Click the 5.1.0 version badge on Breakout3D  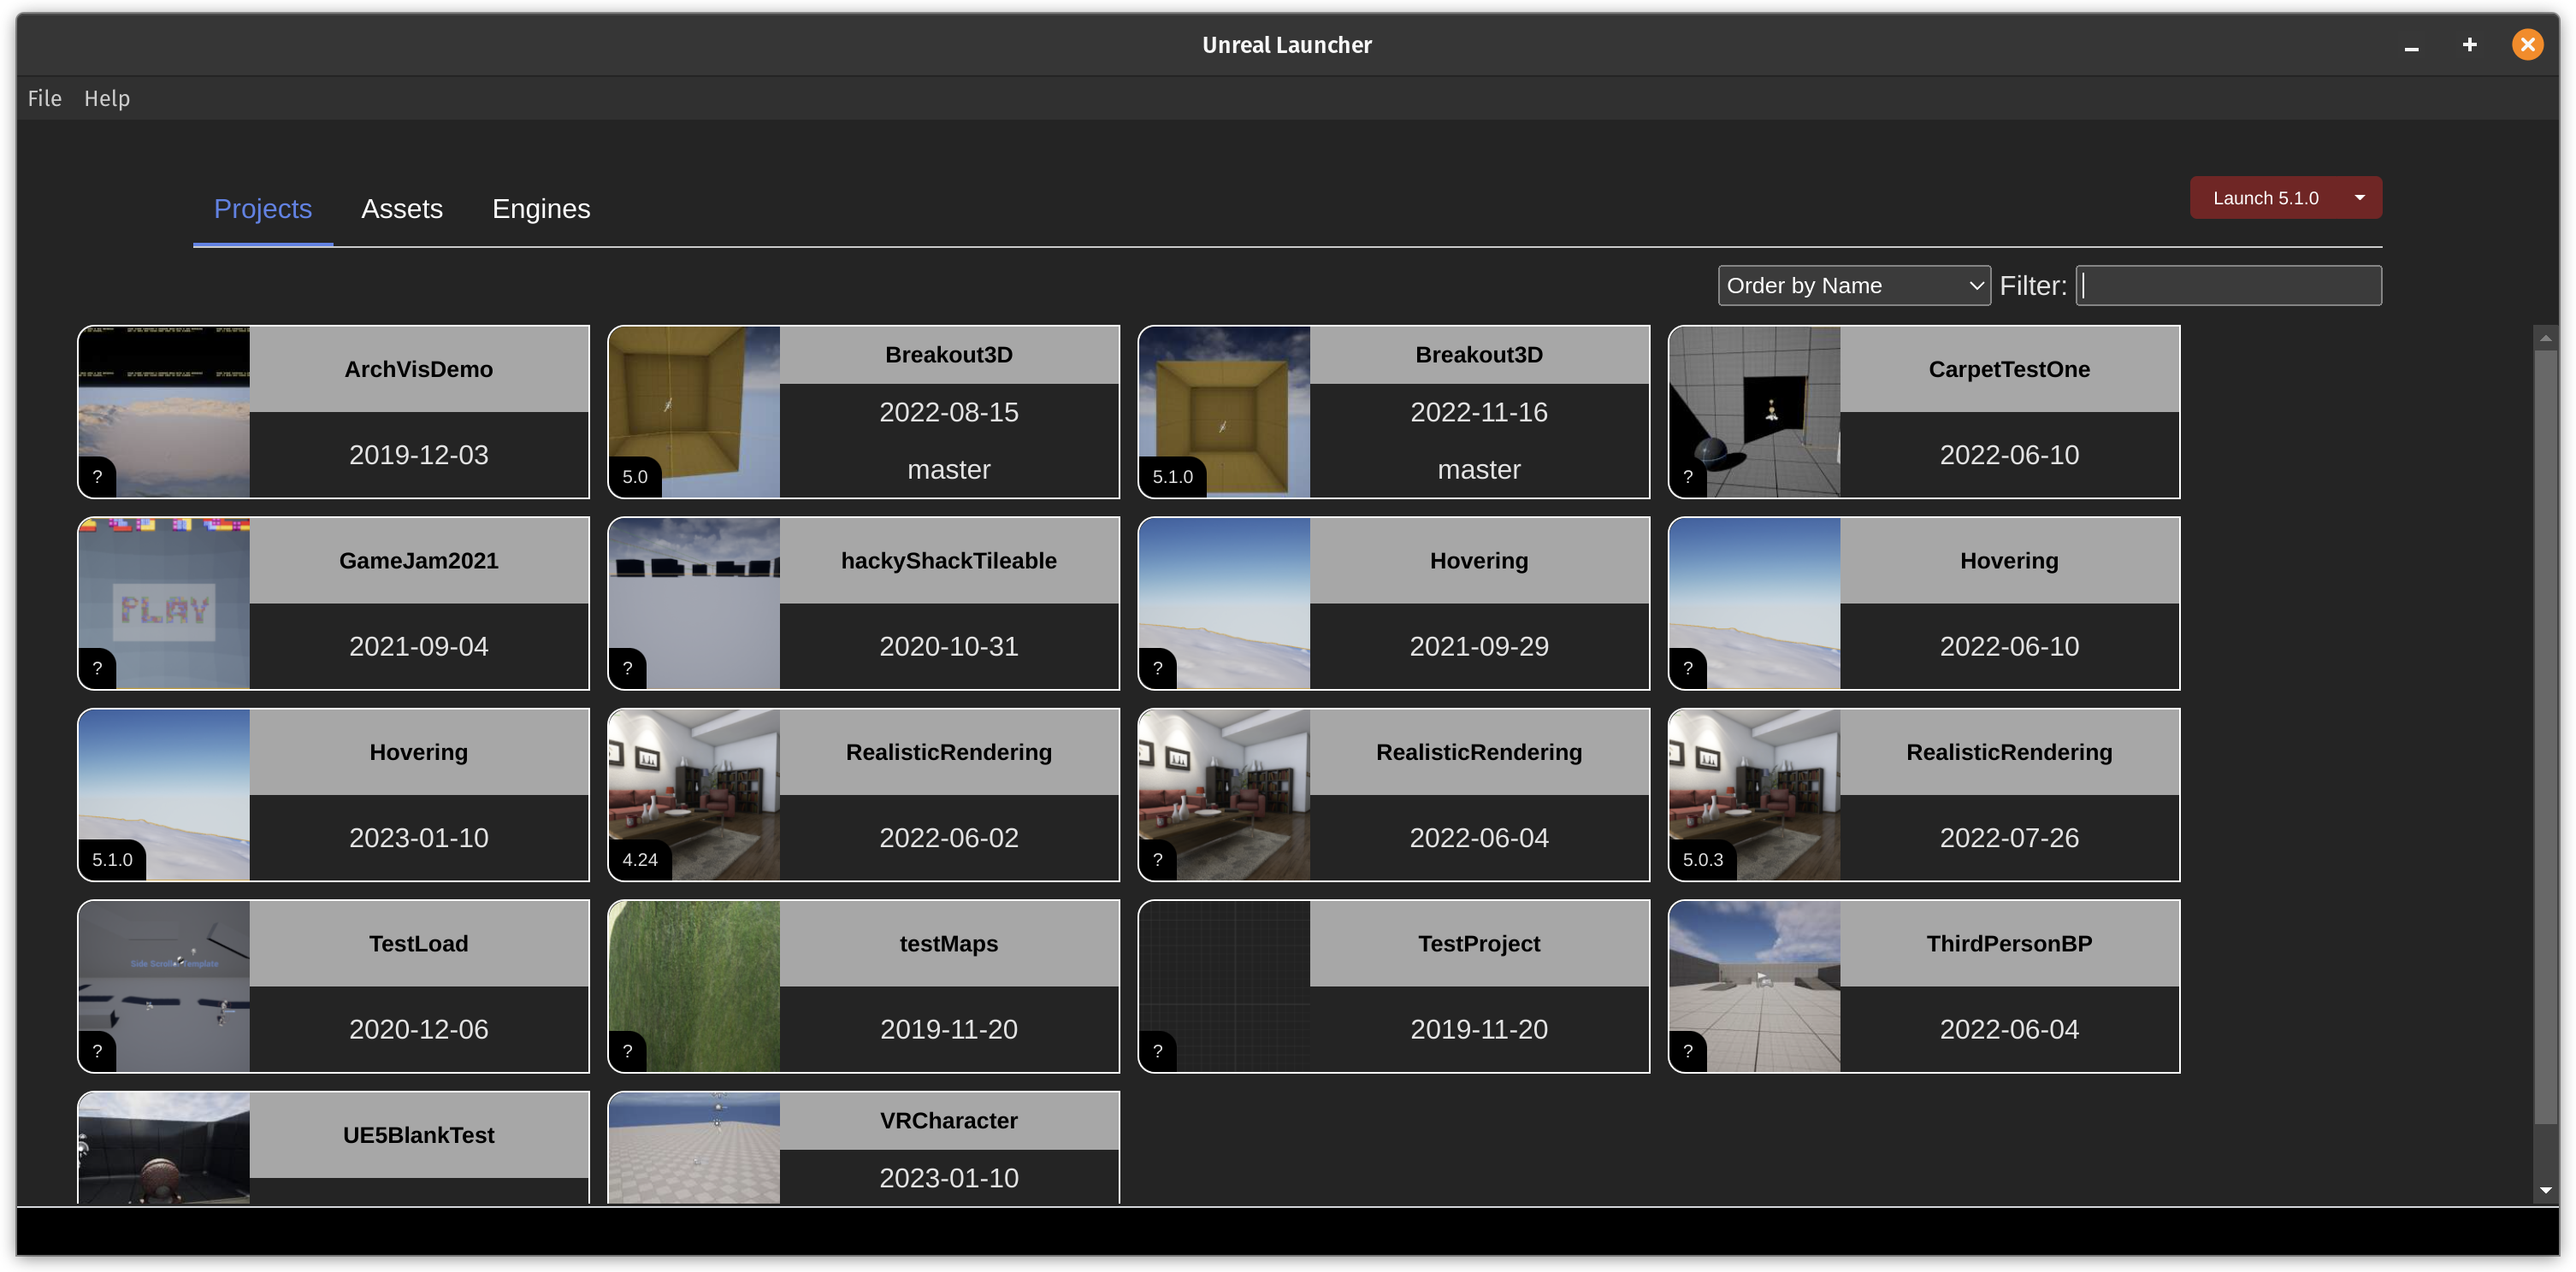click(x=1172, y=477)
